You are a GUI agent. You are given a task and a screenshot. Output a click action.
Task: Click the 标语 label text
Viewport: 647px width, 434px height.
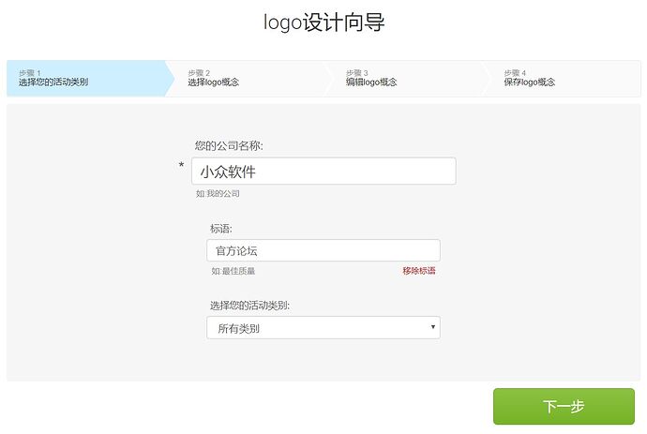pyautogui.click(x=221, y=229)
